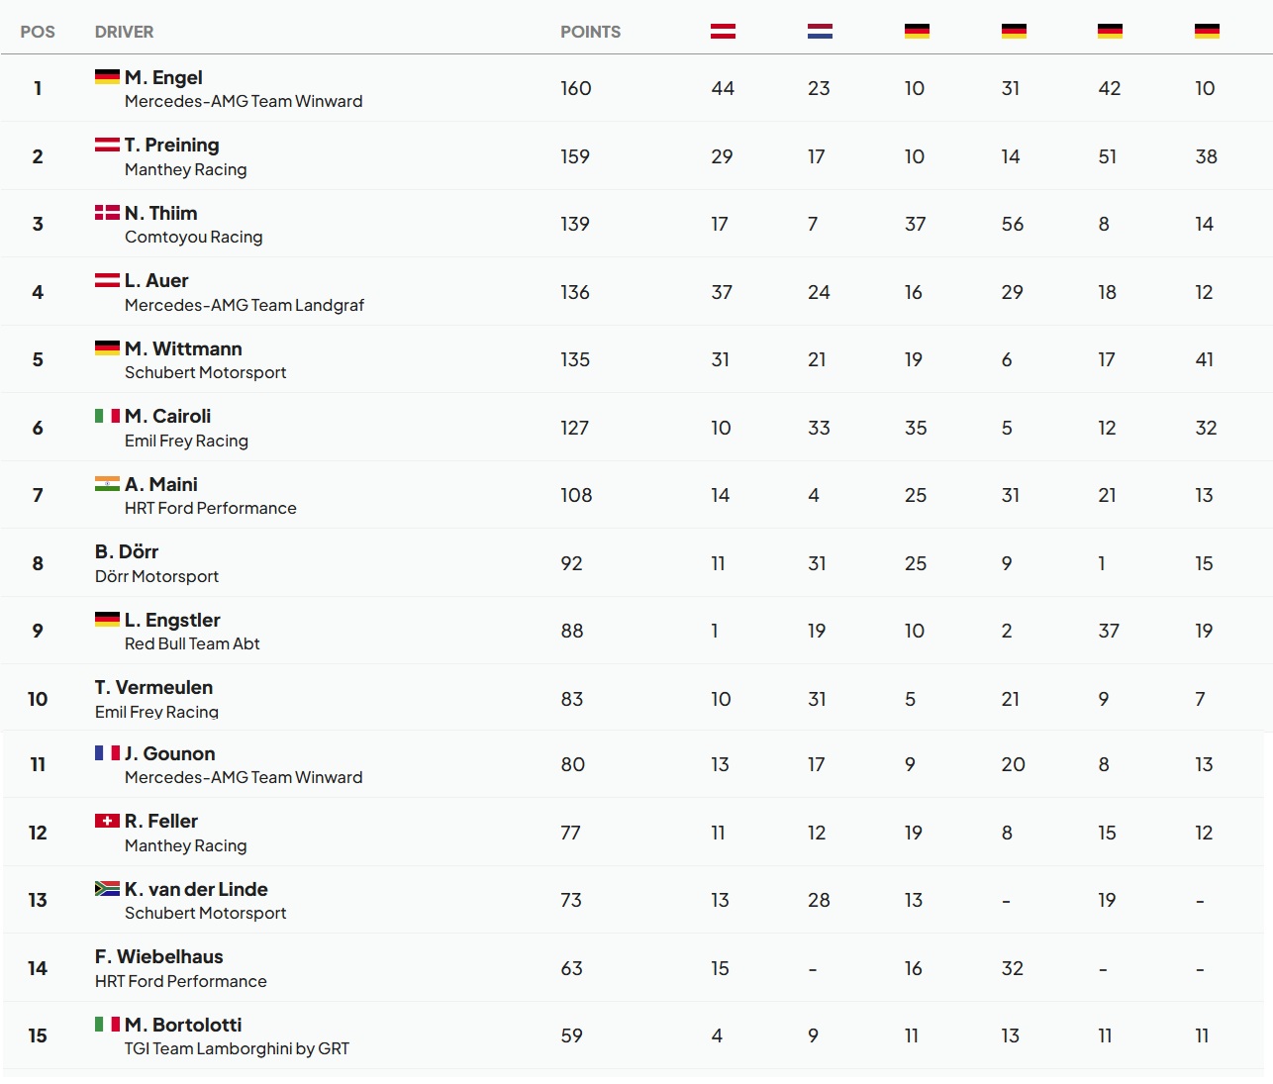
Task: Click the DRIVER column header
Action: pyautogui.click(x=124, y=32)
